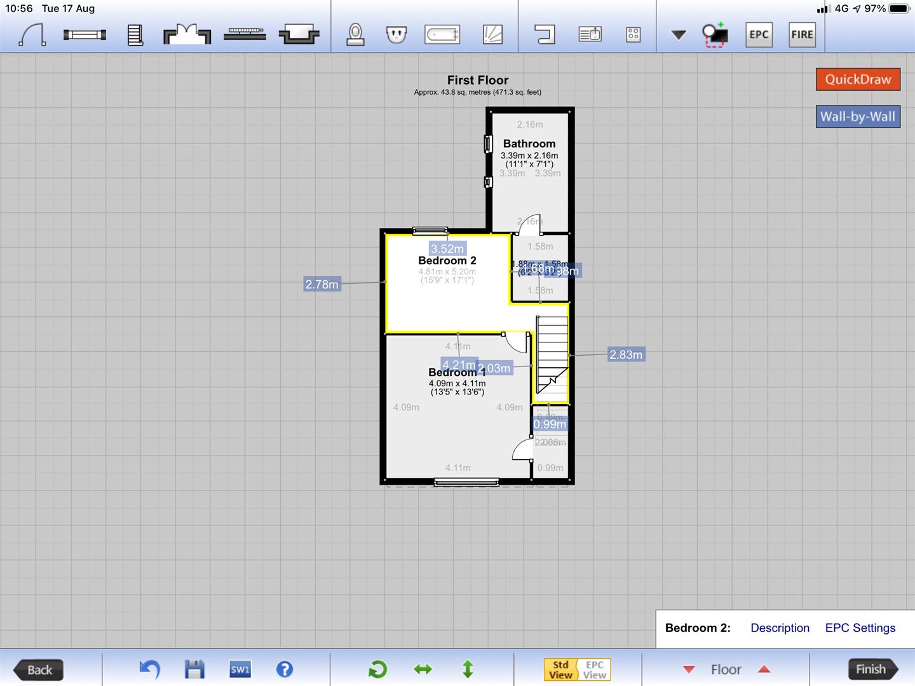Open EPC Settings for Bedroom 2
Image resolution: width=915 pixels, height=686 pixels.
point(860,628)
